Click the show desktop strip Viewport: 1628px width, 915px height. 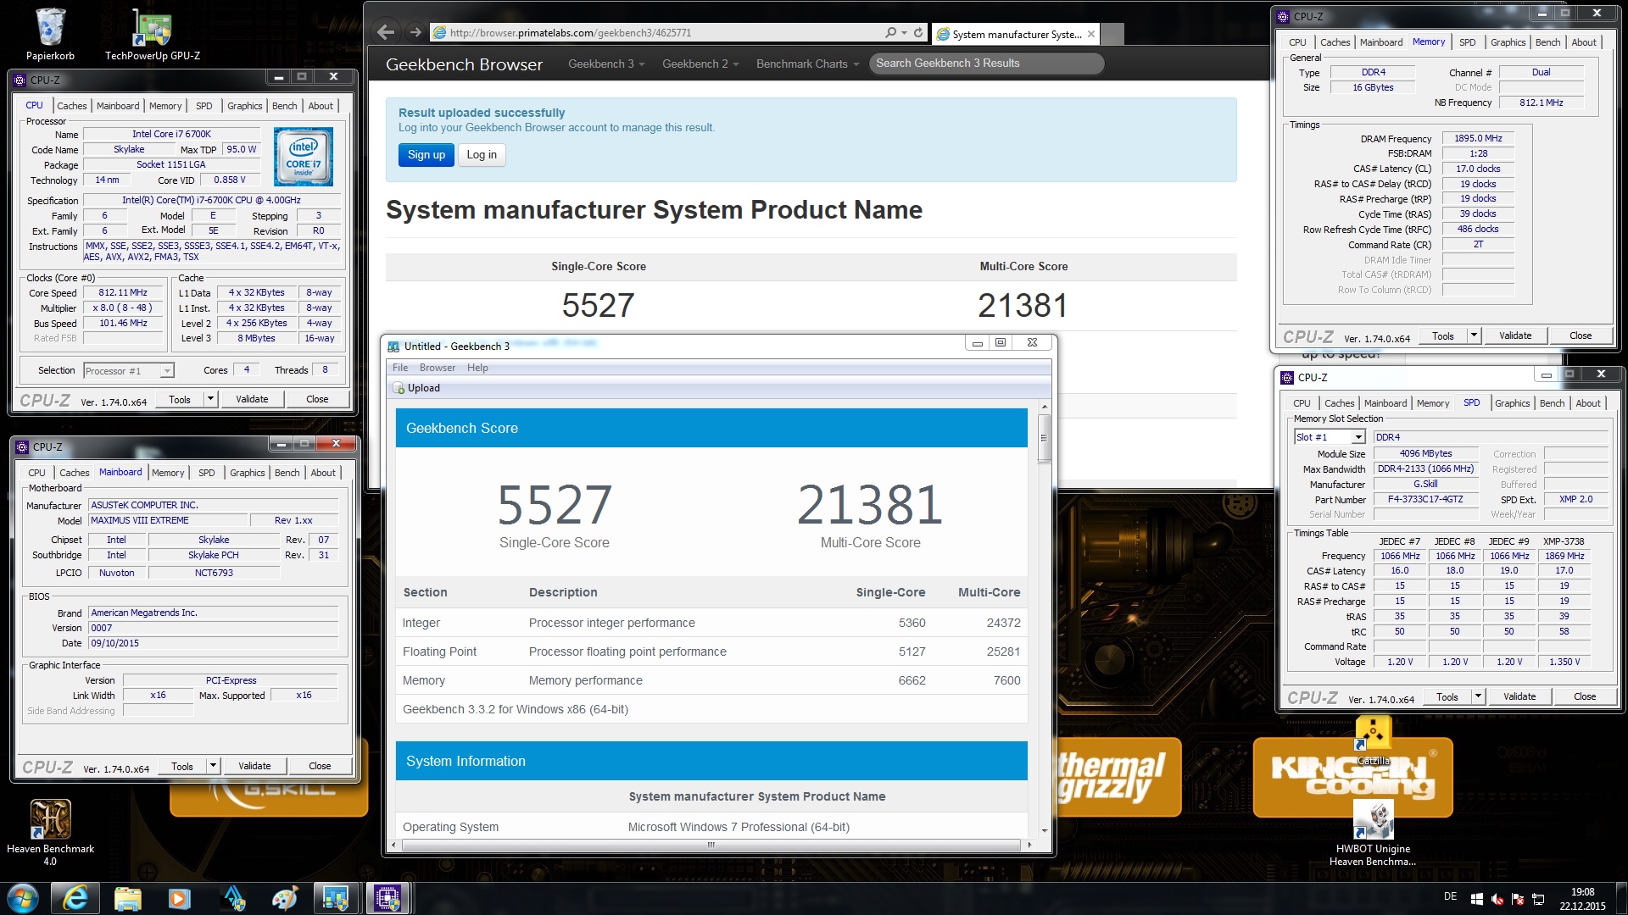point(1623,898)
